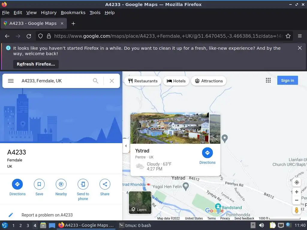Open a new tab with plus
The width and height of the screenshot is (307, 230).
73,24
